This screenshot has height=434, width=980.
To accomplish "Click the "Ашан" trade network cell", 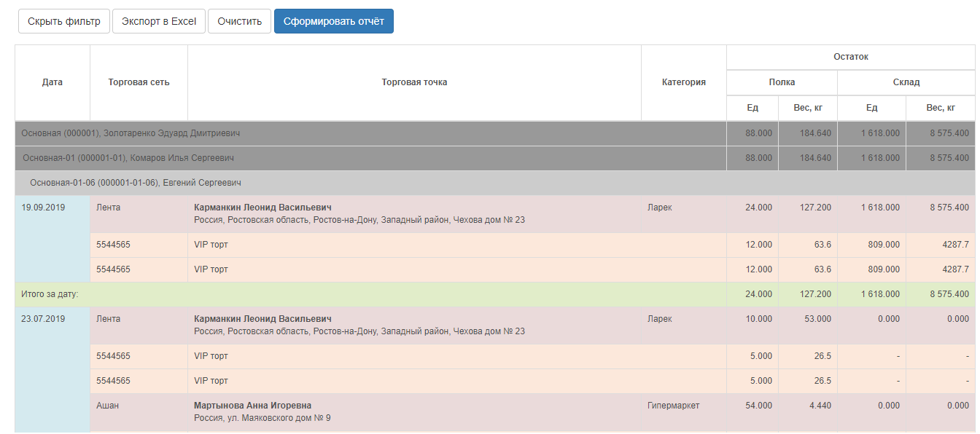I will click(x=107, y=406).
